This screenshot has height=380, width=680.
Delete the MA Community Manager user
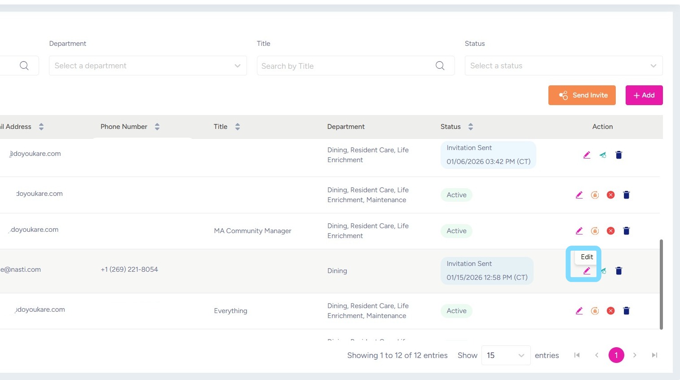[x=627, y=231]
